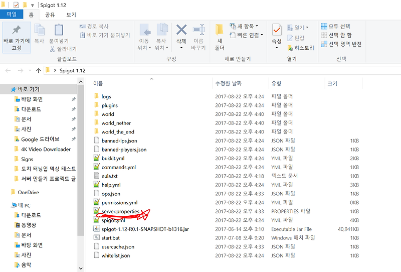Open recent locations dropdown arrow
The height and width of the screenshot is (272, 401).
coord(30,70)
